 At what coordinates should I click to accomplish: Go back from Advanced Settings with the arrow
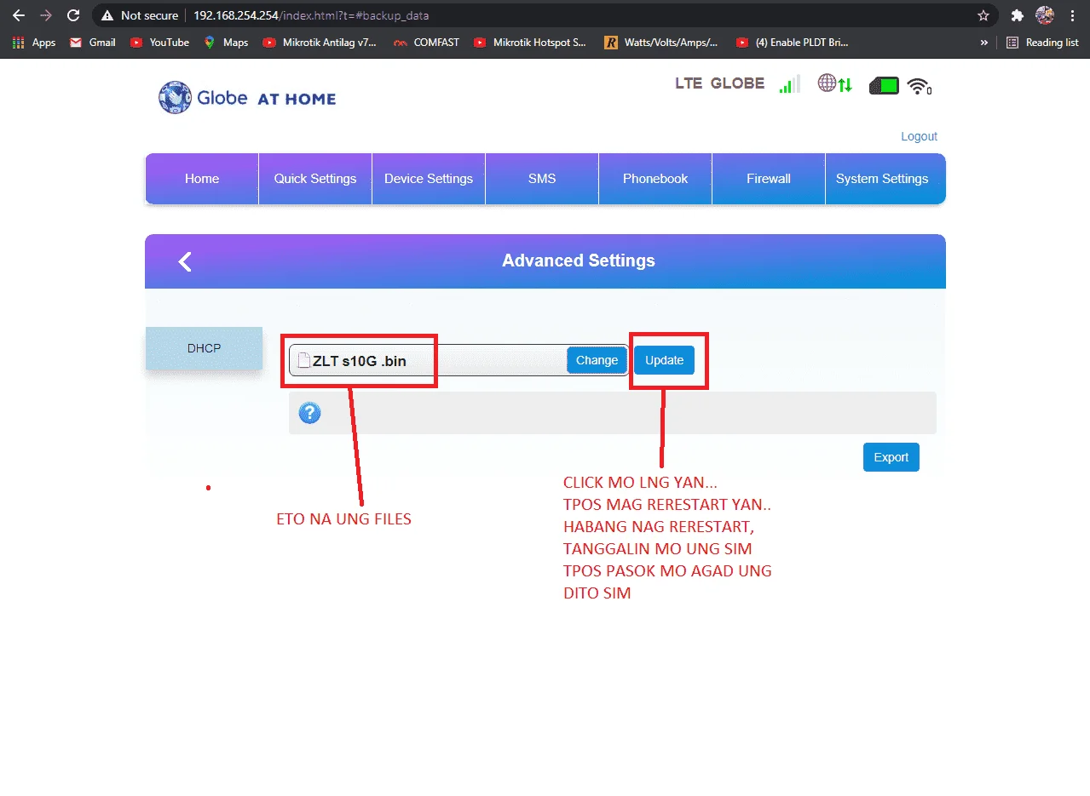click(185, 261)
